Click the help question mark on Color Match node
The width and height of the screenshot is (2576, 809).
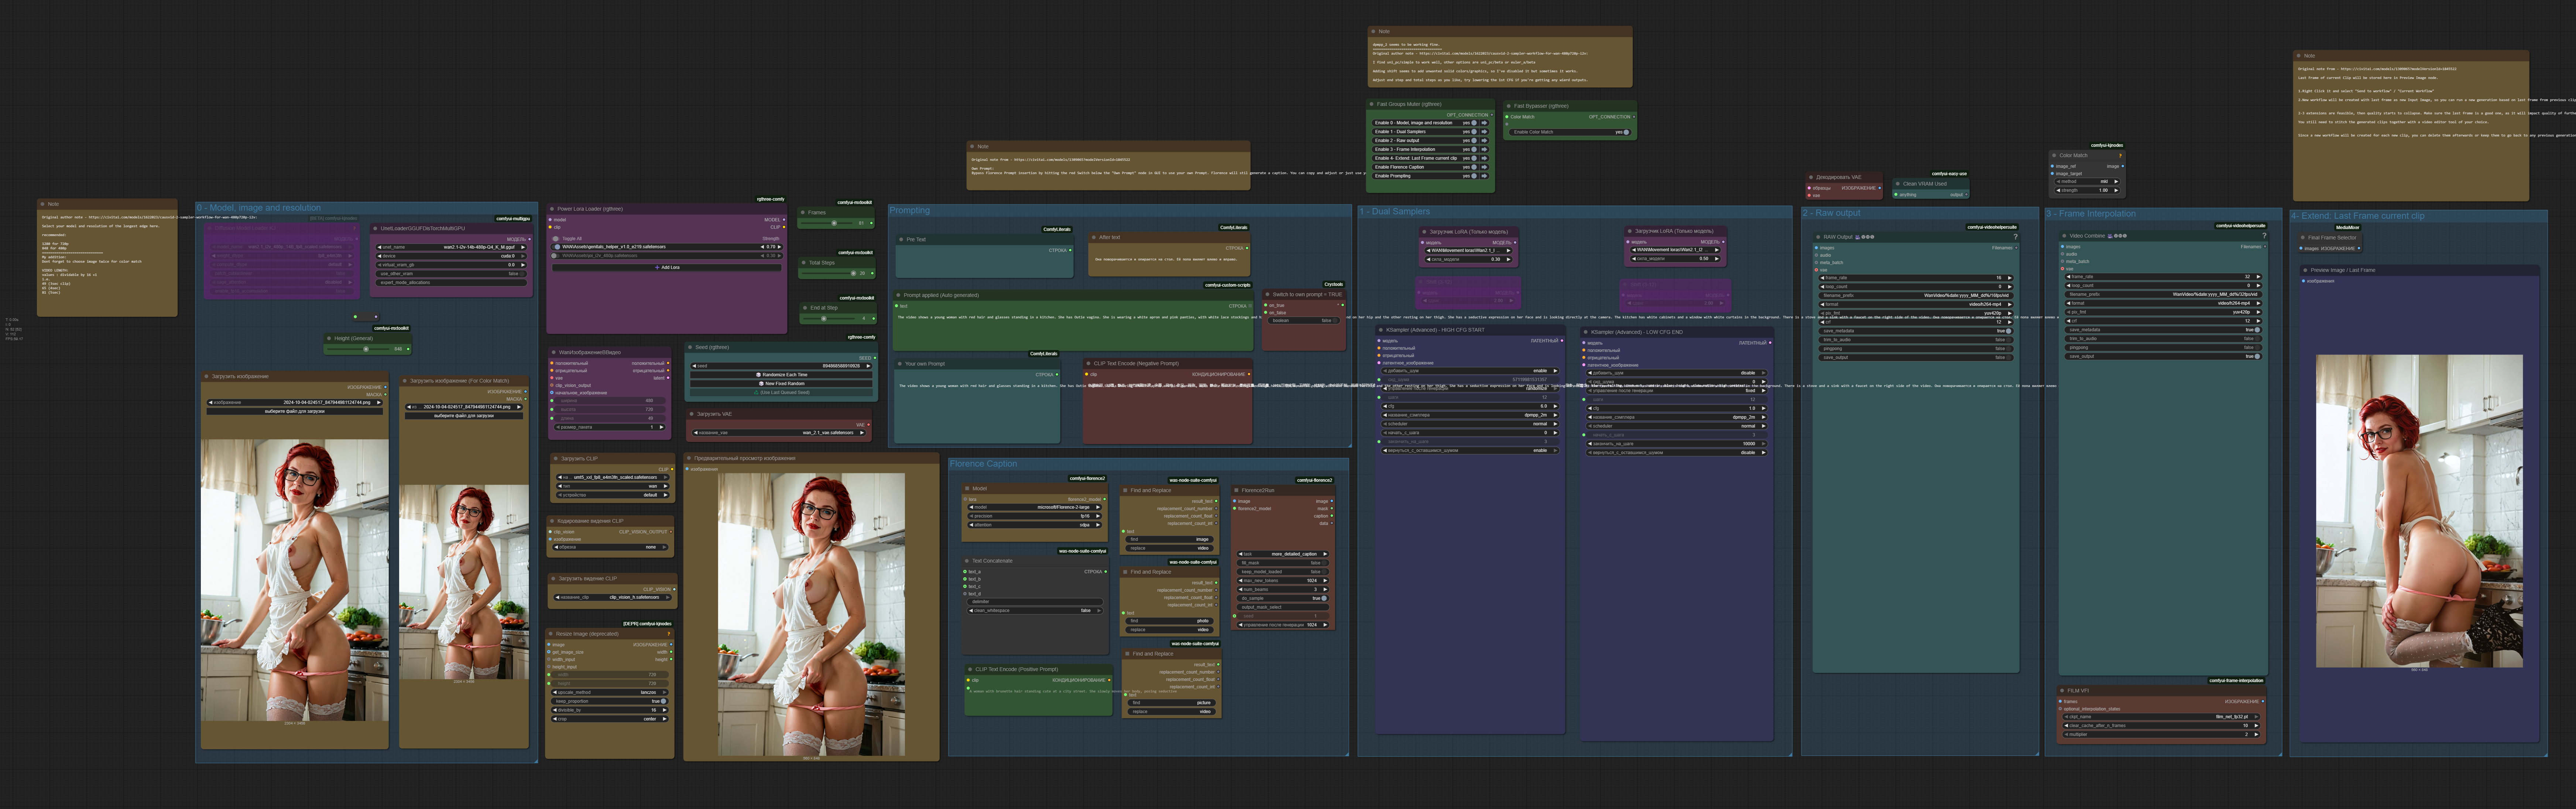pyautogui.click(x=2120, y=155)
